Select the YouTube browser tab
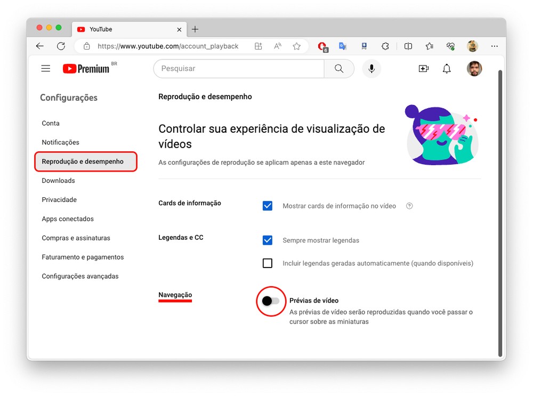 (129, 29)
